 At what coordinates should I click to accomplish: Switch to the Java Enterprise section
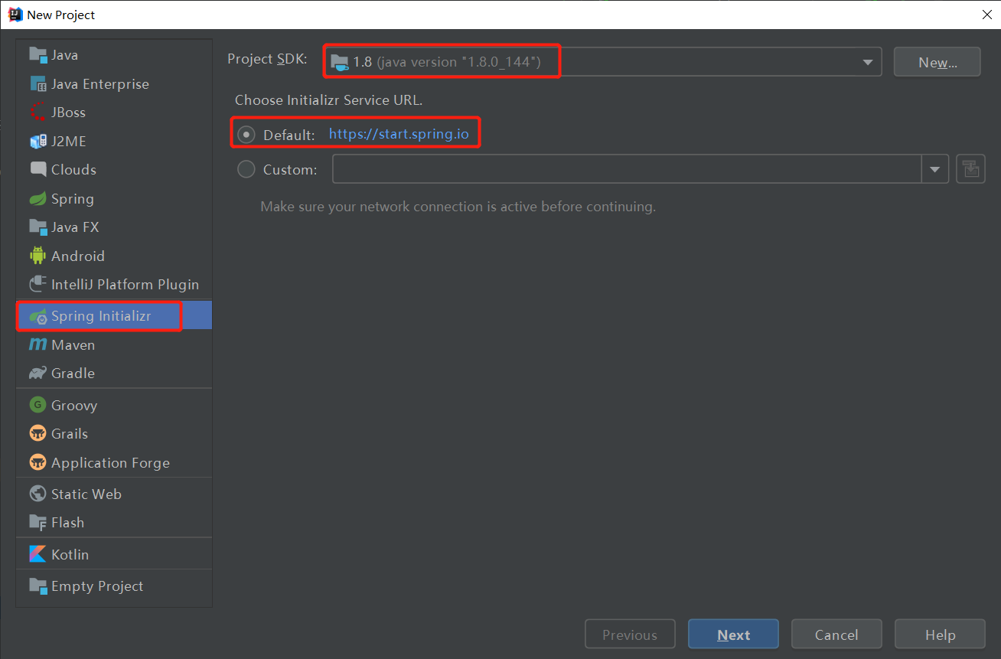99,83
